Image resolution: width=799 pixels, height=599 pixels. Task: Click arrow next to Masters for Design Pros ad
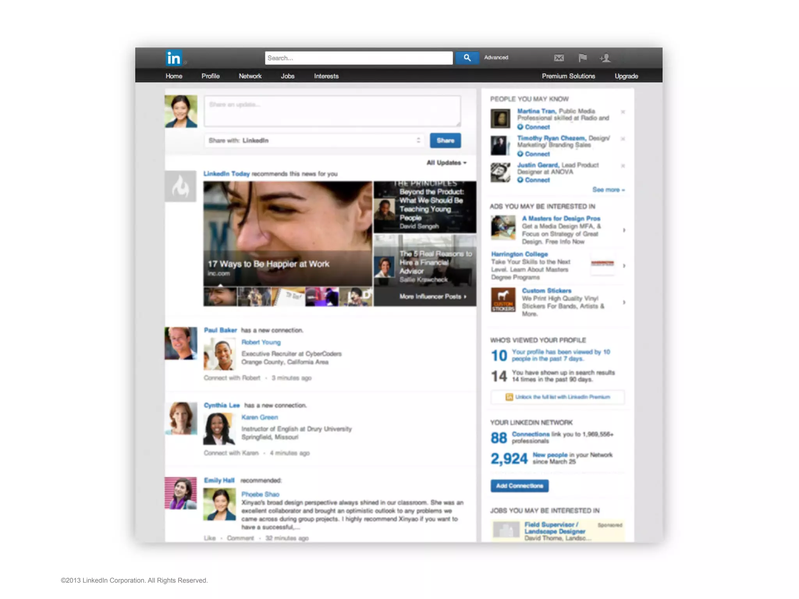click(x=624, y=230)
